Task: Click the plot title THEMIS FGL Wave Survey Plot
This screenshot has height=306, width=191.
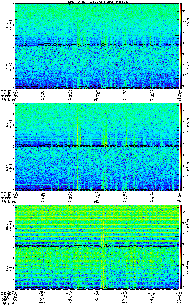Action: pyautogui.click(x=97, y=2)
